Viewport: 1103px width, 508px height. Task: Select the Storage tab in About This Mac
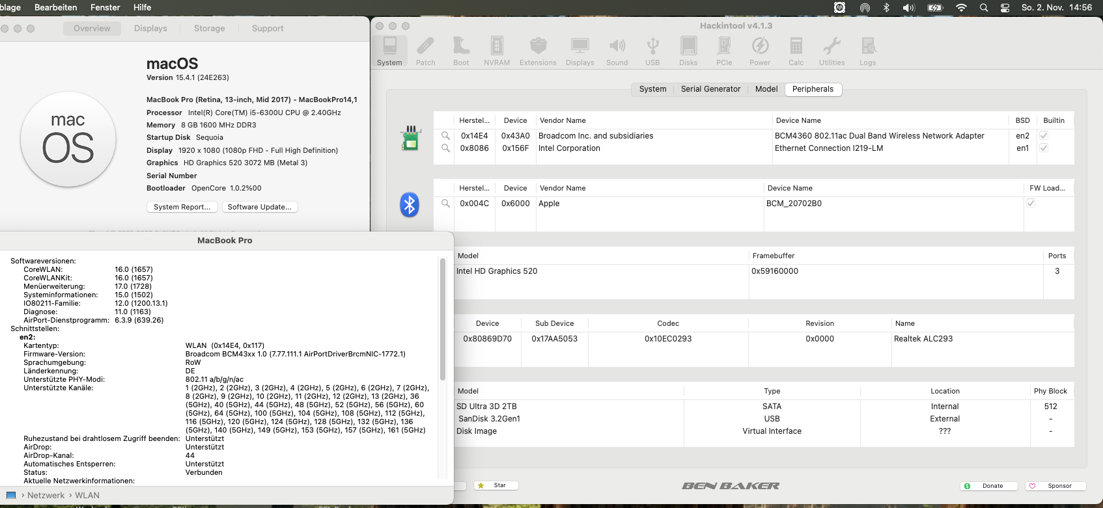(209, 29)
